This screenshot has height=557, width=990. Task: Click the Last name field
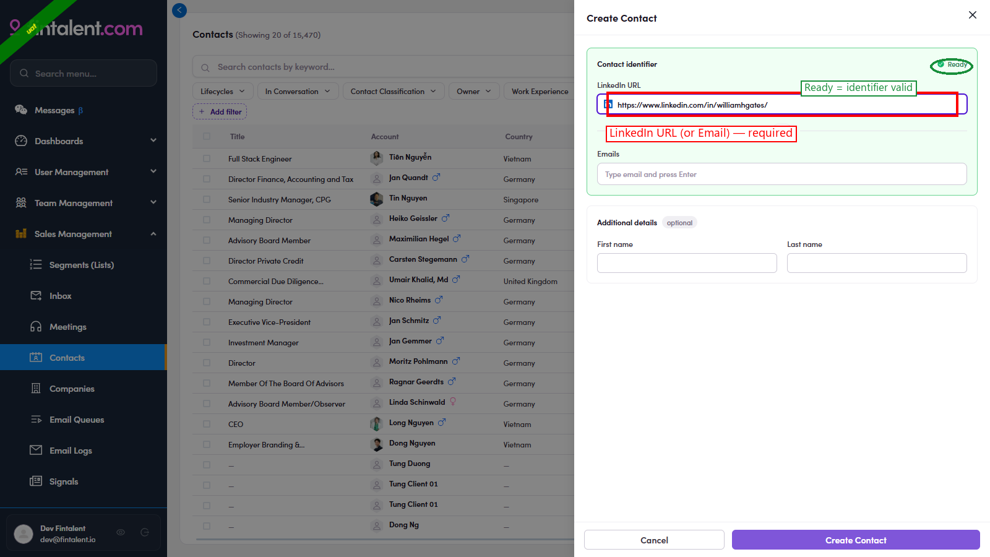pyautogui.click(x=877, y=263)
